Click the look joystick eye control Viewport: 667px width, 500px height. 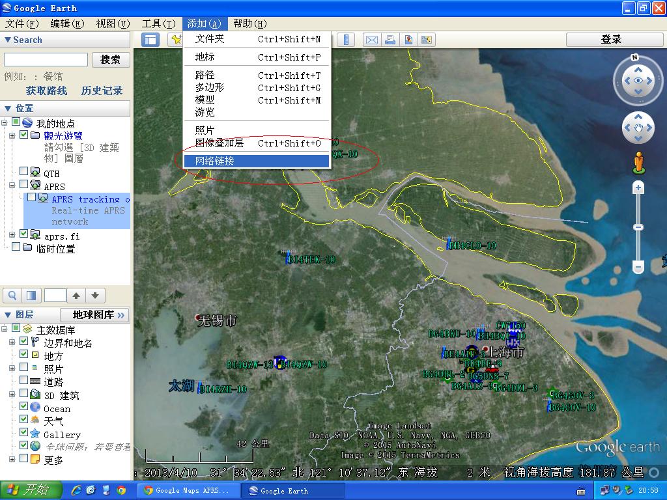638,81
